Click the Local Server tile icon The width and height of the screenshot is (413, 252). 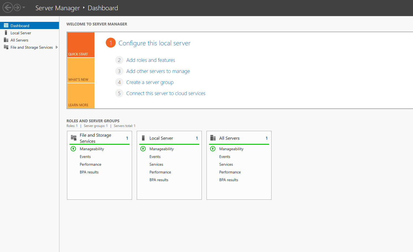[x=143, y=138]
